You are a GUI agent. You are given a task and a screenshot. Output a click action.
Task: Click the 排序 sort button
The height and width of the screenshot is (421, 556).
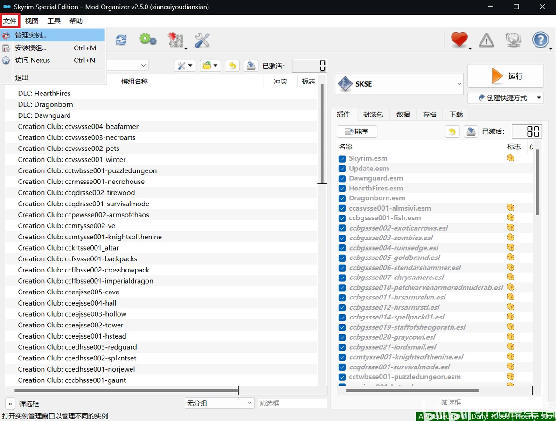(357, 131)
